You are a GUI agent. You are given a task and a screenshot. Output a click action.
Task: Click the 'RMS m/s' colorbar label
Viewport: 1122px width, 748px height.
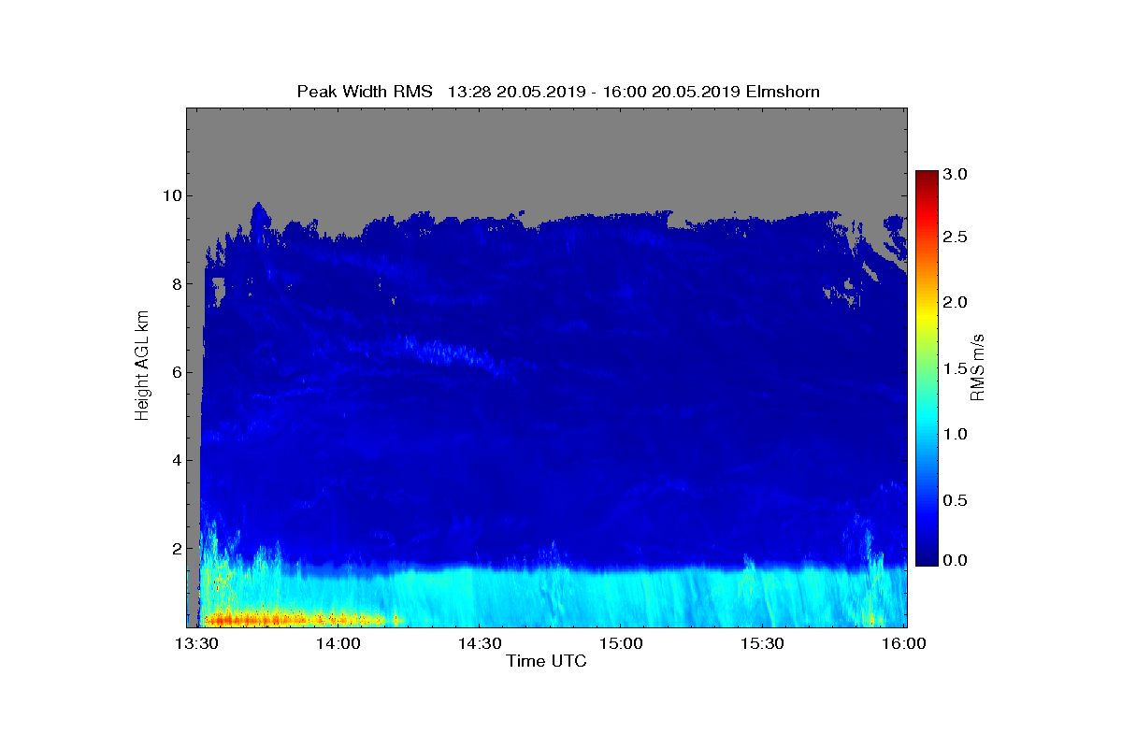[x=978, y=367]
